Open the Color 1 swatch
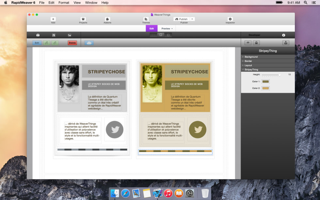Screen dimensions: 320x200 pyautogui.click(x=265, y=82)
